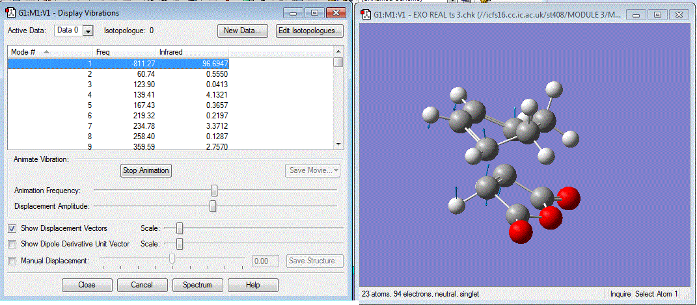Screen dimensions: 697x305
Task: Enable the Manual Displacement checkbox
Action: (12, 261)
